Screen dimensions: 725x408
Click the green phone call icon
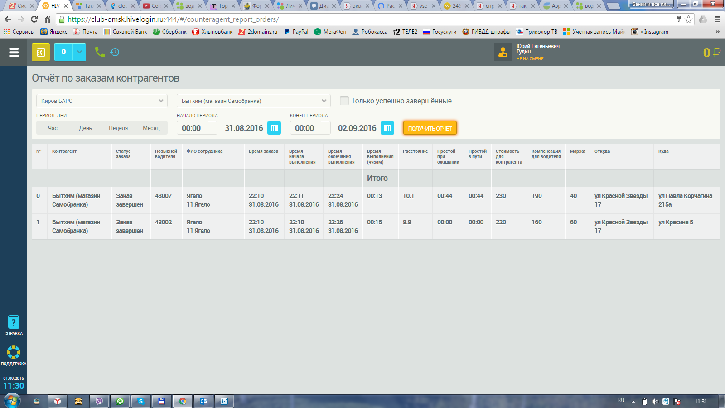[x=100, y=52]
